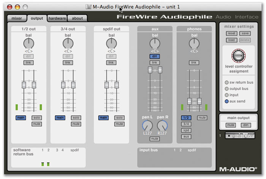This screenshot has width=266, height=179.
Task: Mute the 1/2 out channel
Action: point(36,124)
